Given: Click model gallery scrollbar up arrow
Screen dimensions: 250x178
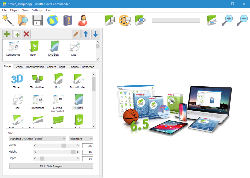Looking at the screenshot, I should 94,74.
